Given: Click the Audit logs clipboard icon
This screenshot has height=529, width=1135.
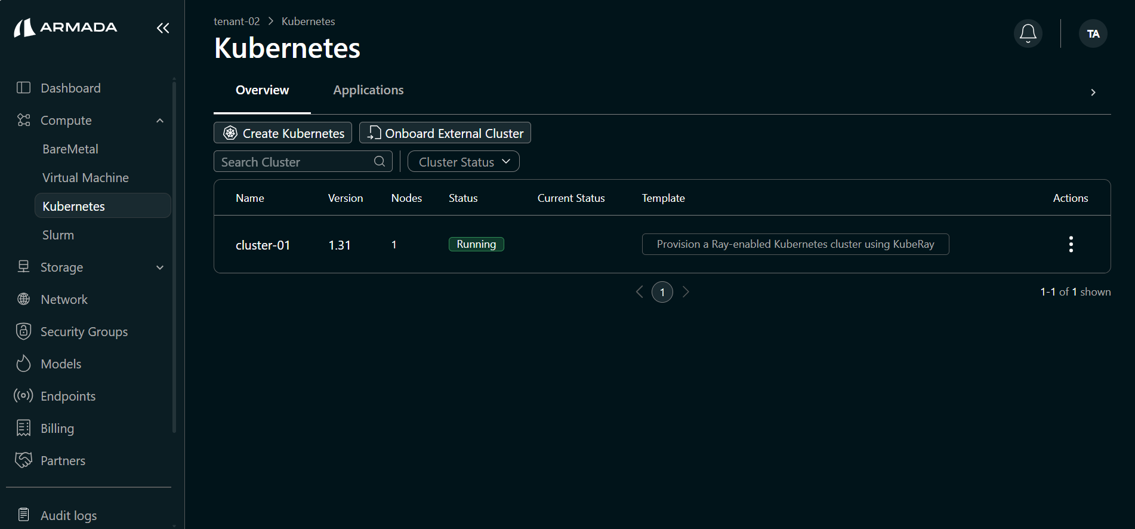Looking at the screenshot, I should click(x=24, y=515).
